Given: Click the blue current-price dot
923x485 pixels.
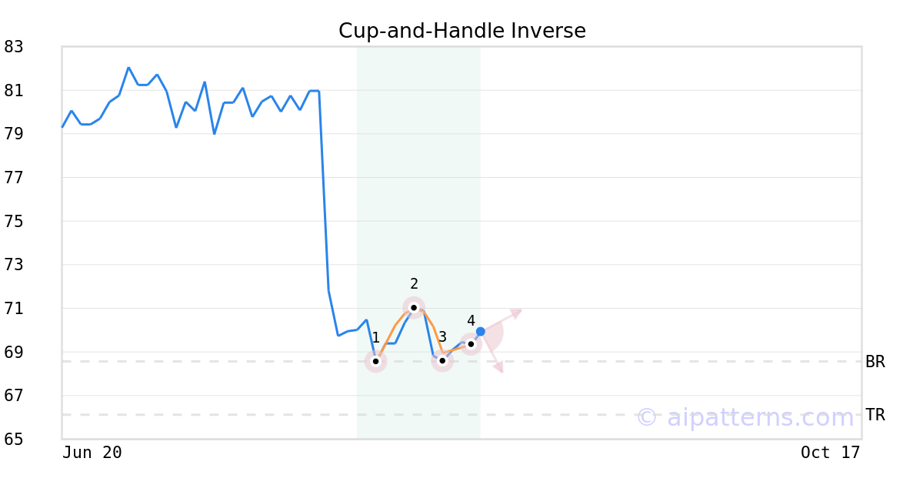Looking at the screenshot, I should 481,332.
